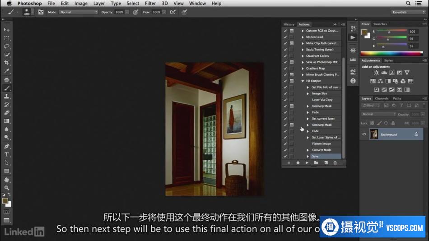Screen dimensions: 429x241
Task: Select the Dodge tool
Action: (x=7, y=137)
